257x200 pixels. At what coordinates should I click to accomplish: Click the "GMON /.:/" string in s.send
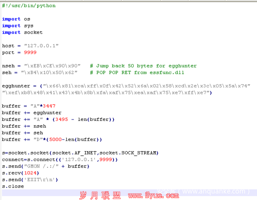click(41, 167)
